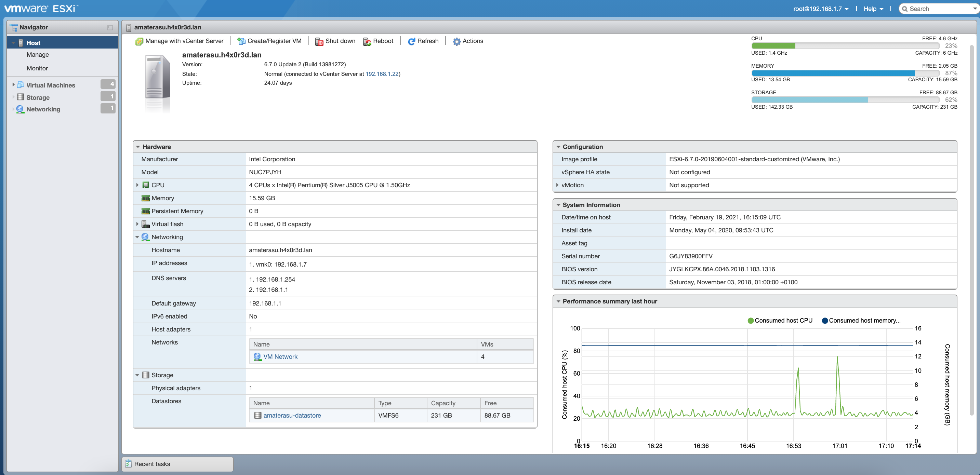Expand the Virtual Machines tree node

pos(13,85)
